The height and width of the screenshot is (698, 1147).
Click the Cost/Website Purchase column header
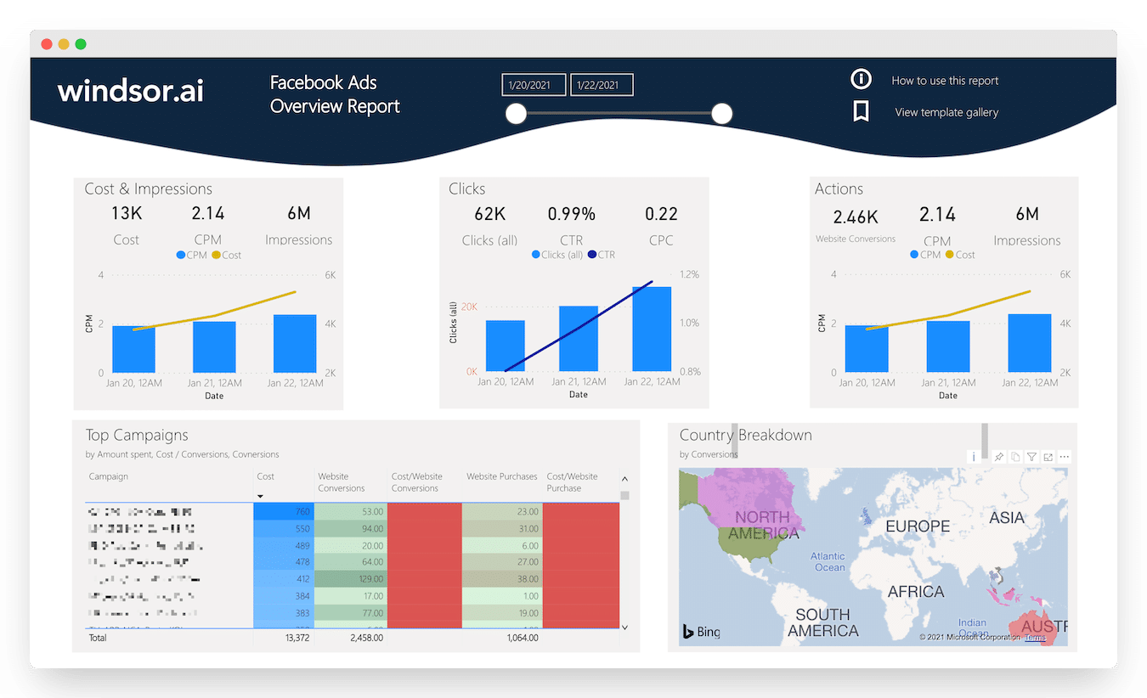(x=572, y=482)
